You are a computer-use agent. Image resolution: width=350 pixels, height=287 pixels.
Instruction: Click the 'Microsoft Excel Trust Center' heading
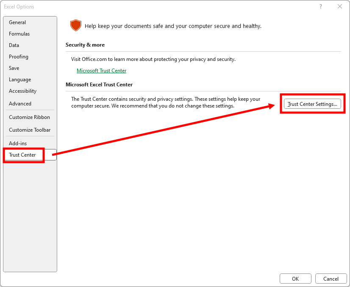(x=99, y=85)
